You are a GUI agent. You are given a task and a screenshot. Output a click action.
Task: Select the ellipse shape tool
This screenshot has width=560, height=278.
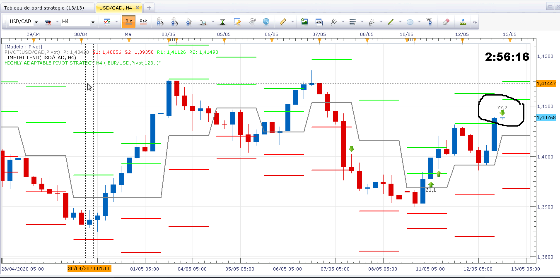point(410,22)
